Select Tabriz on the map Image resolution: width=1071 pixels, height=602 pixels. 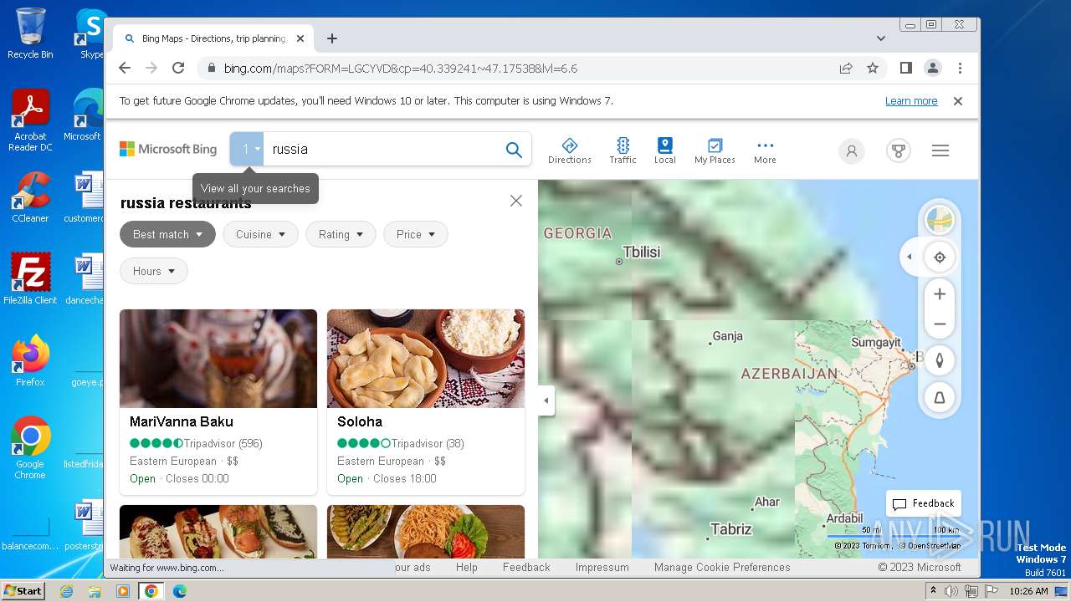coord(730,529)
